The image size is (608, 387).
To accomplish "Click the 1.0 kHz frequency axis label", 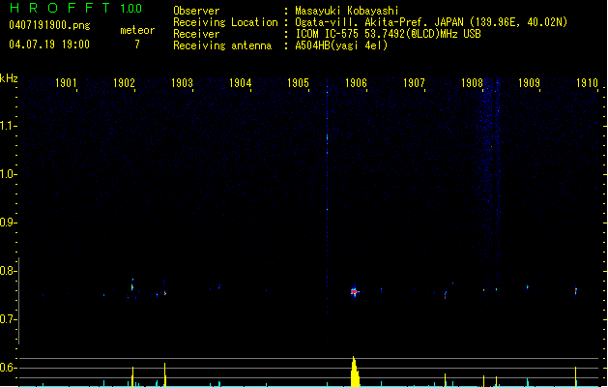I will coord(8,174).
